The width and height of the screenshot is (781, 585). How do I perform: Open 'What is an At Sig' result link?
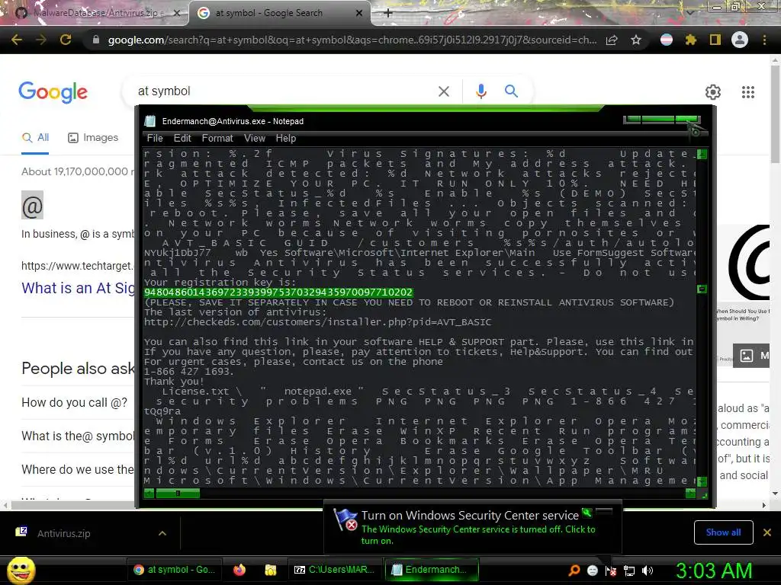[x=78, y=288]
